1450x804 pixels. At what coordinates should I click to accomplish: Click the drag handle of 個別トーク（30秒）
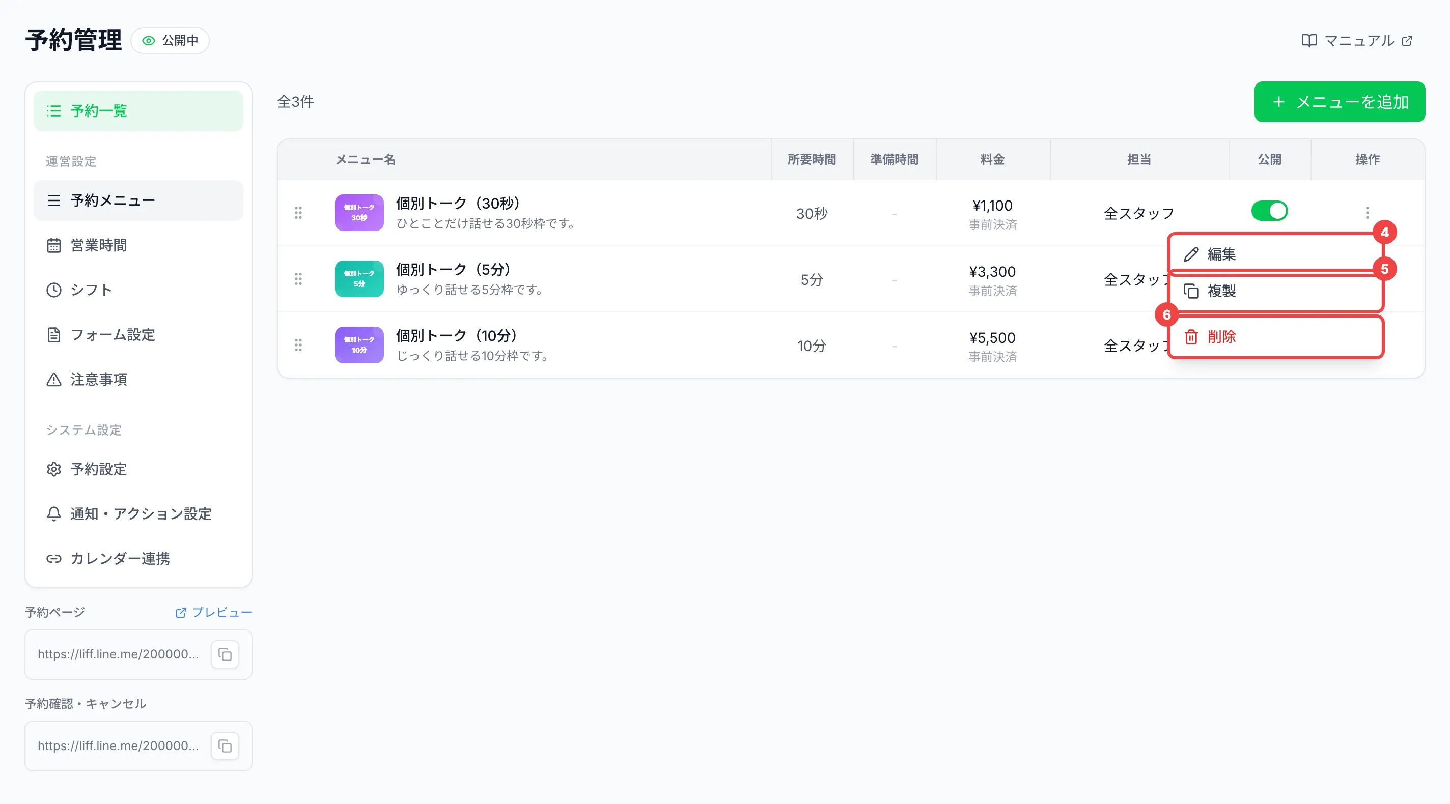[x=298, y=213]
